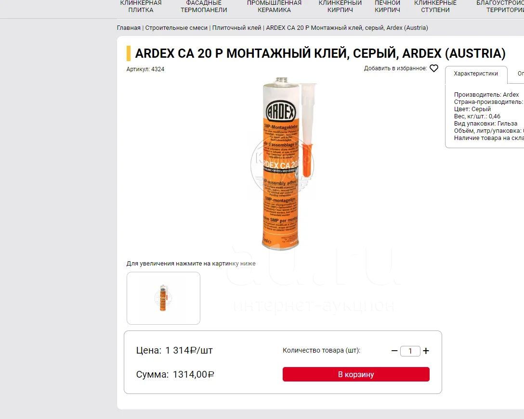Click the quantity input field

(x=410, y=351)
